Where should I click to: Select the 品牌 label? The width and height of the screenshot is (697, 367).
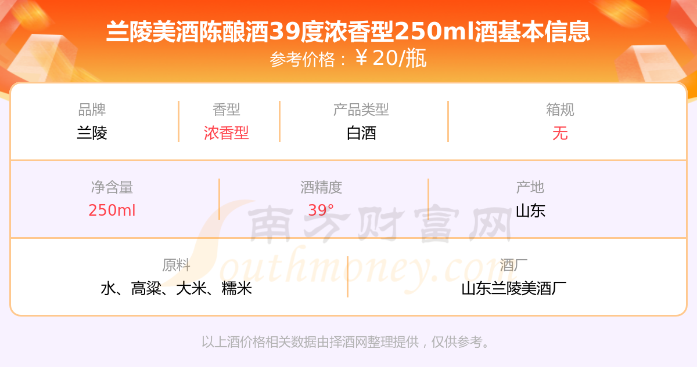pos(92,110)
